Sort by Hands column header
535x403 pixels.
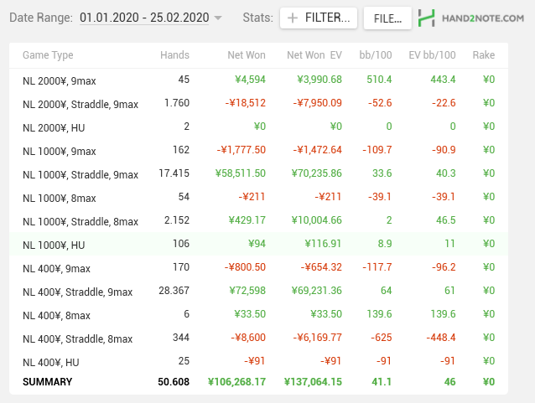click(x=174, y=55)
